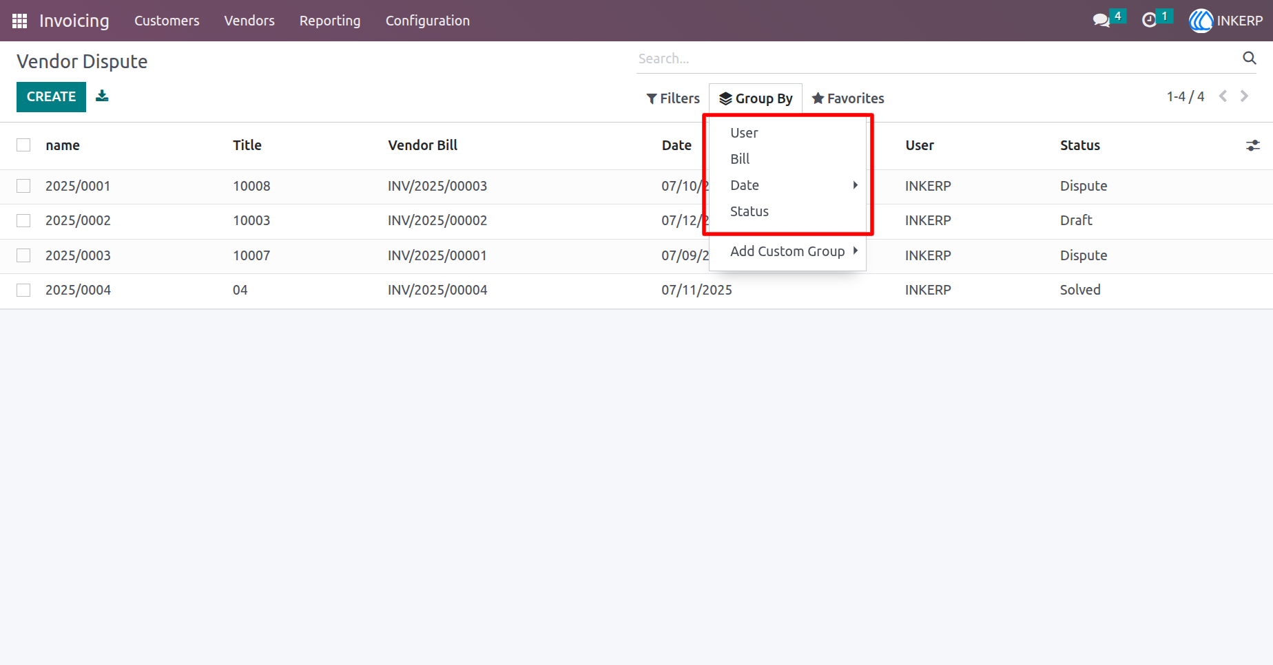Group records by User
The height and width of the screenshot is (665, 1273).
tap(788, 133)
